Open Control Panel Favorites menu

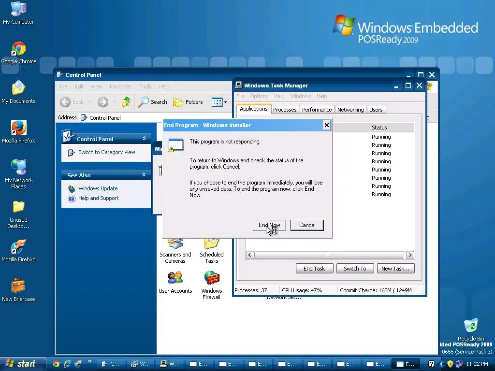click(120, 86)
